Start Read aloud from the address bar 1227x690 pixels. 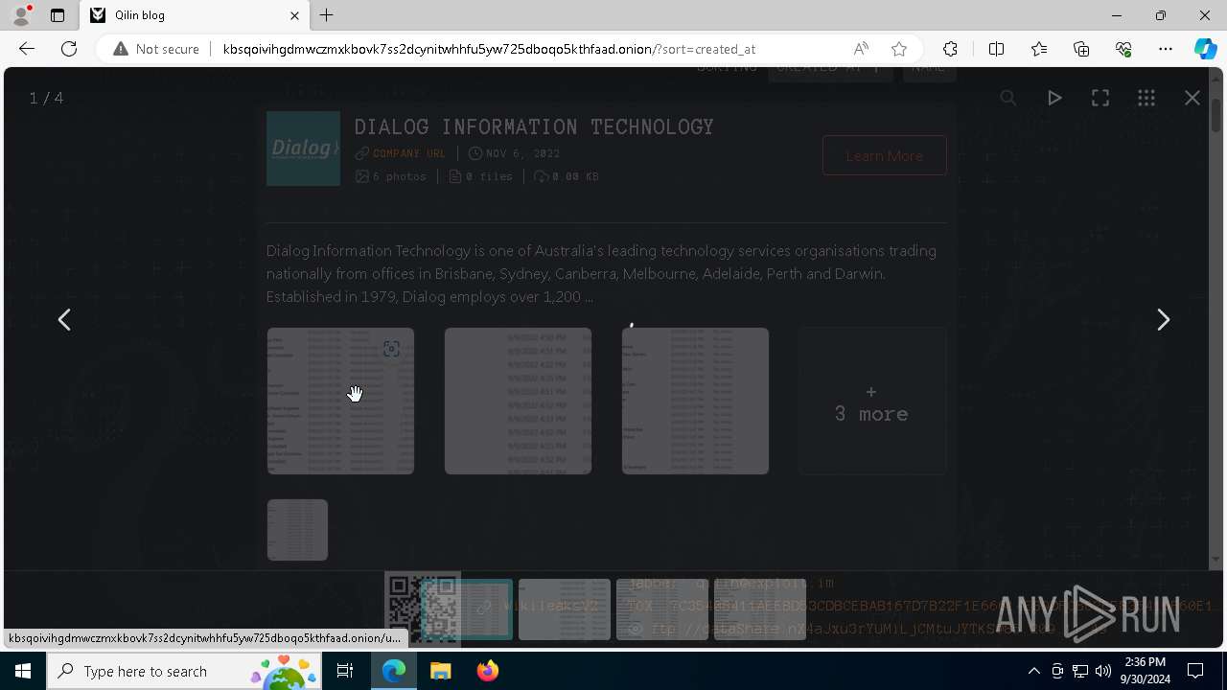(x=861, y=49)
